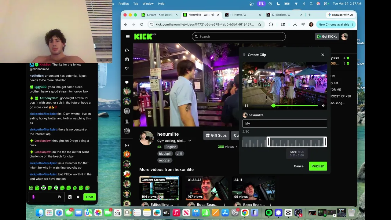Click the blackpill tag
This screenshot has height=220, width=391.
click(165, 154)
